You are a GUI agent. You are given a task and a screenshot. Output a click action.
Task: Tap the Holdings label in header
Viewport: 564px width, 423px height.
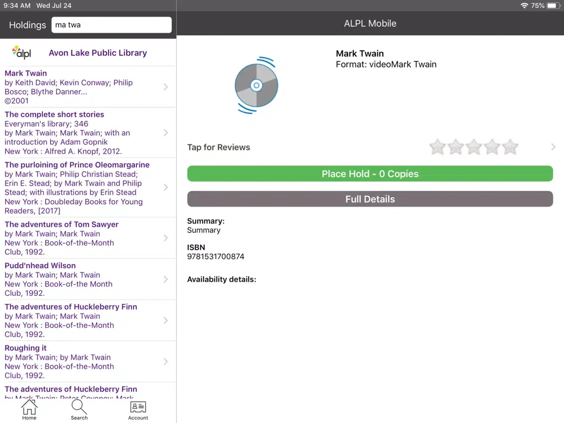(27, 25)
